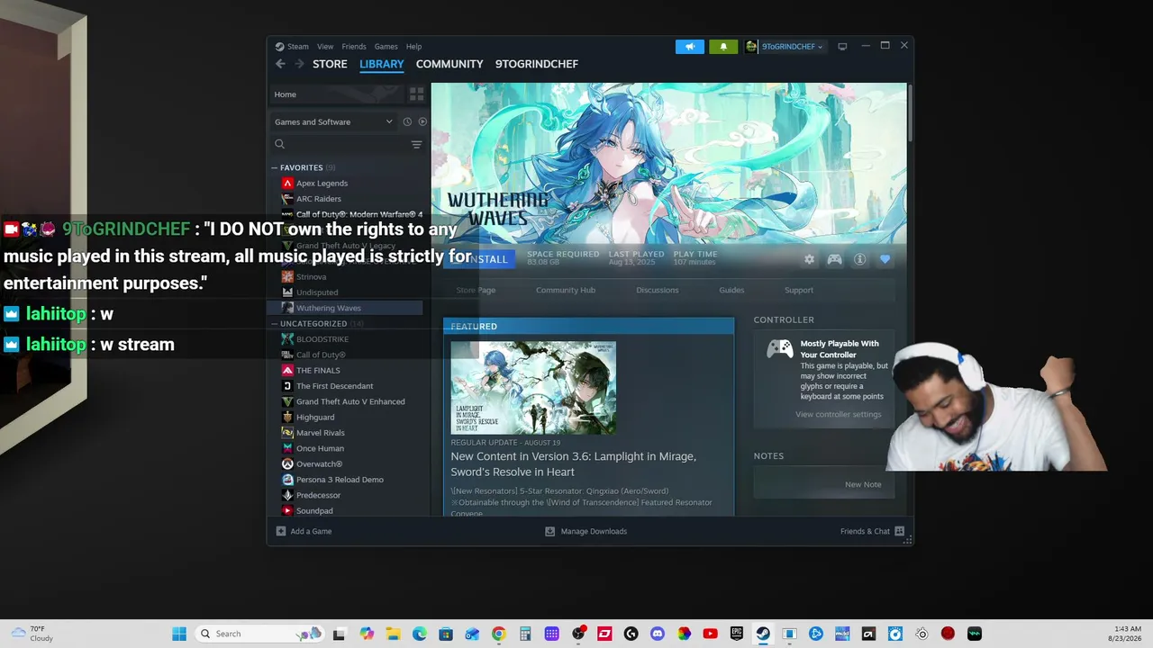The width and height of the screenshot is (1153, 648).
Task: Open taskbar clock and date
Action: click(x=1123, y=634)
